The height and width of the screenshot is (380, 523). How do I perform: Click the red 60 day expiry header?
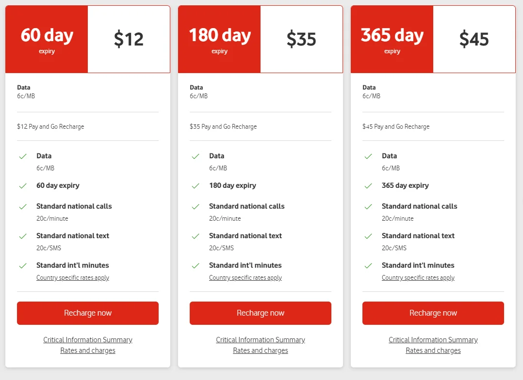pyautogui.click(x=47, y=39)
